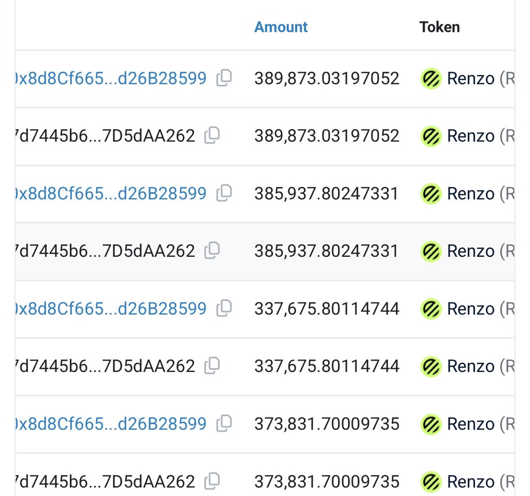The image size is (530, 496).
Task: Click Renzo token logo in 0x8d8Cf665 row, 373,831.70009735
Action: (431, 424)
